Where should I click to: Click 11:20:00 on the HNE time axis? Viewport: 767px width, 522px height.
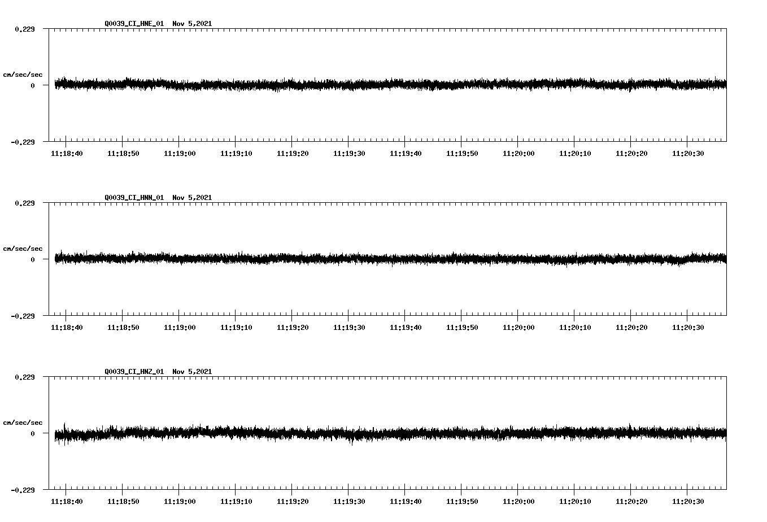click(x=518, y=154)
